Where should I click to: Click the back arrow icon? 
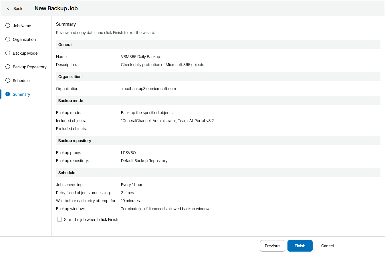click(8, 8)
